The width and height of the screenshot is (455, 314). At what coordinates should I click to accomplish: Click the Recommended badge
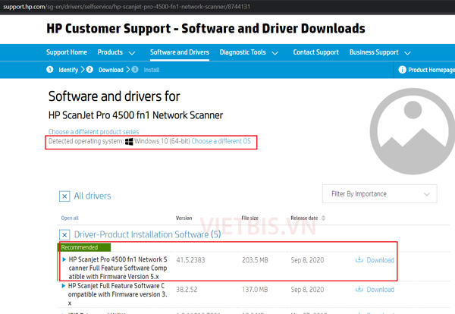[x=84, y=247]
